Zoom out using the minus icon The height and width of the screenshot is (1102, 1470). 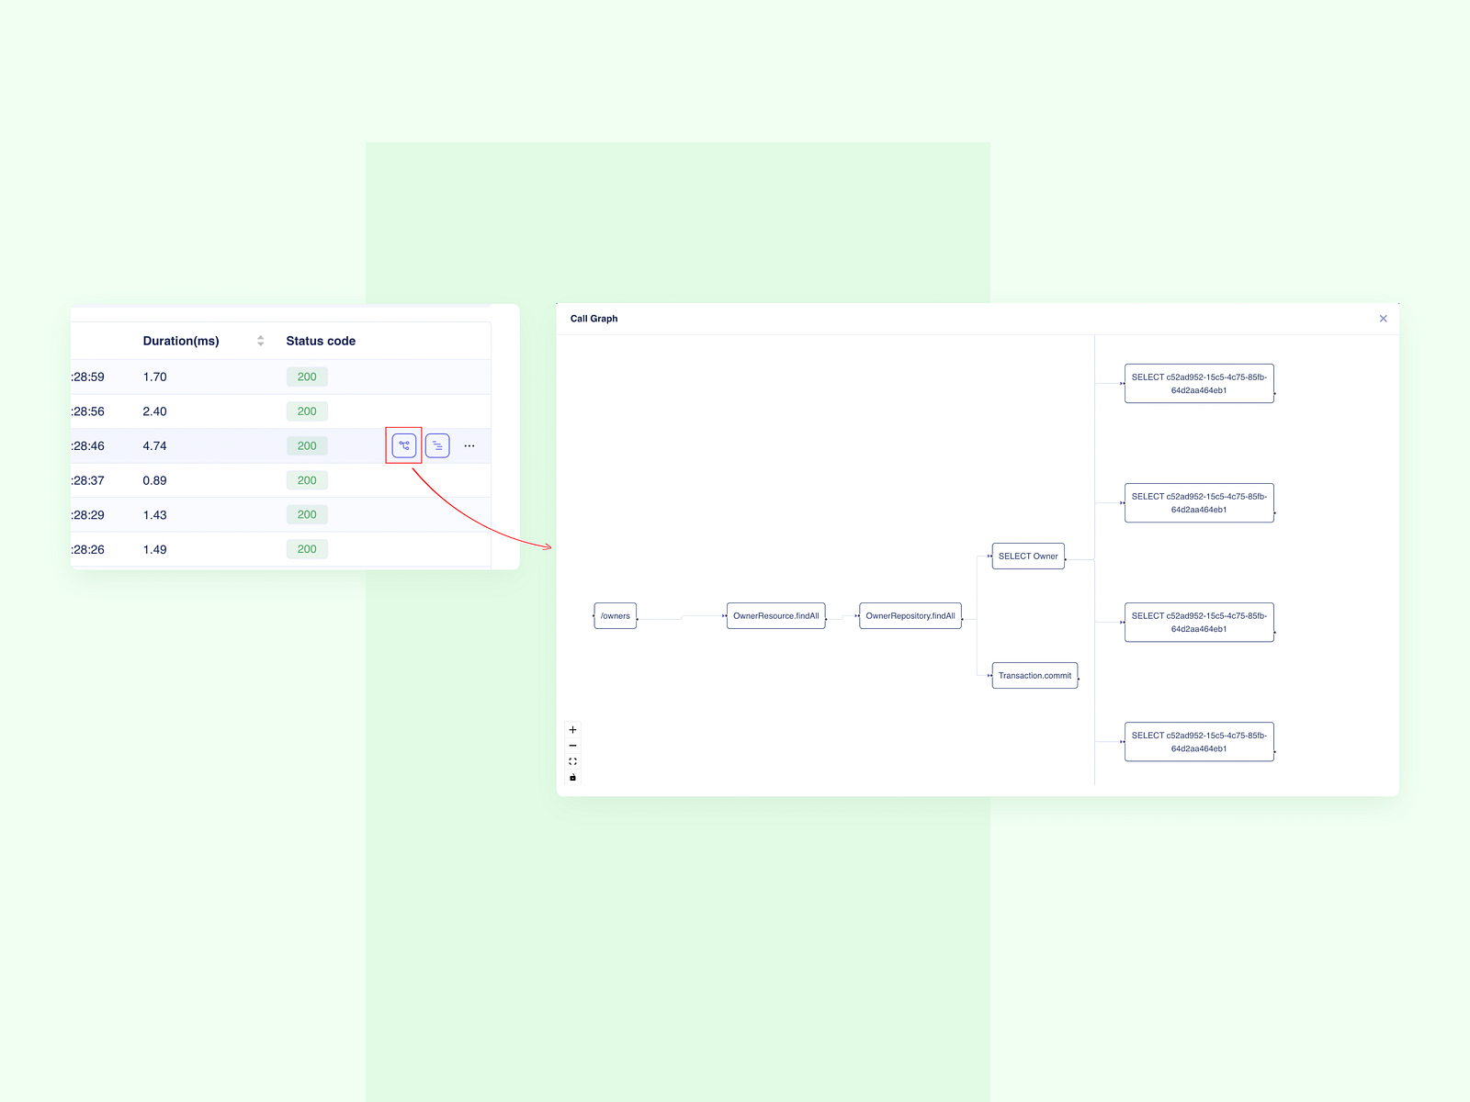click(573, 745)
